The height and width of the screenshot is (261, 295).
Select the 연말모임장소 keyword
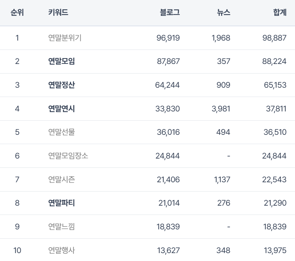coord(68,156)
